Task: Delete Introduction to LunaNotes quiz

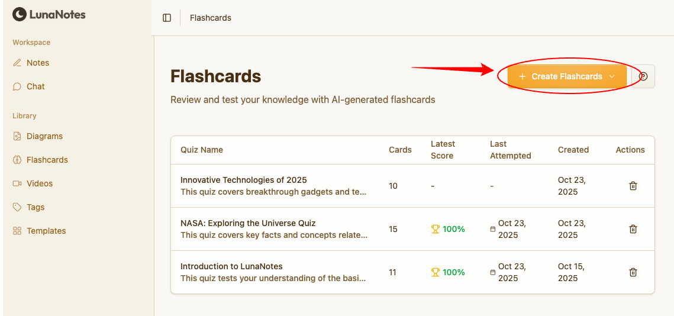Action: point(633,272)
